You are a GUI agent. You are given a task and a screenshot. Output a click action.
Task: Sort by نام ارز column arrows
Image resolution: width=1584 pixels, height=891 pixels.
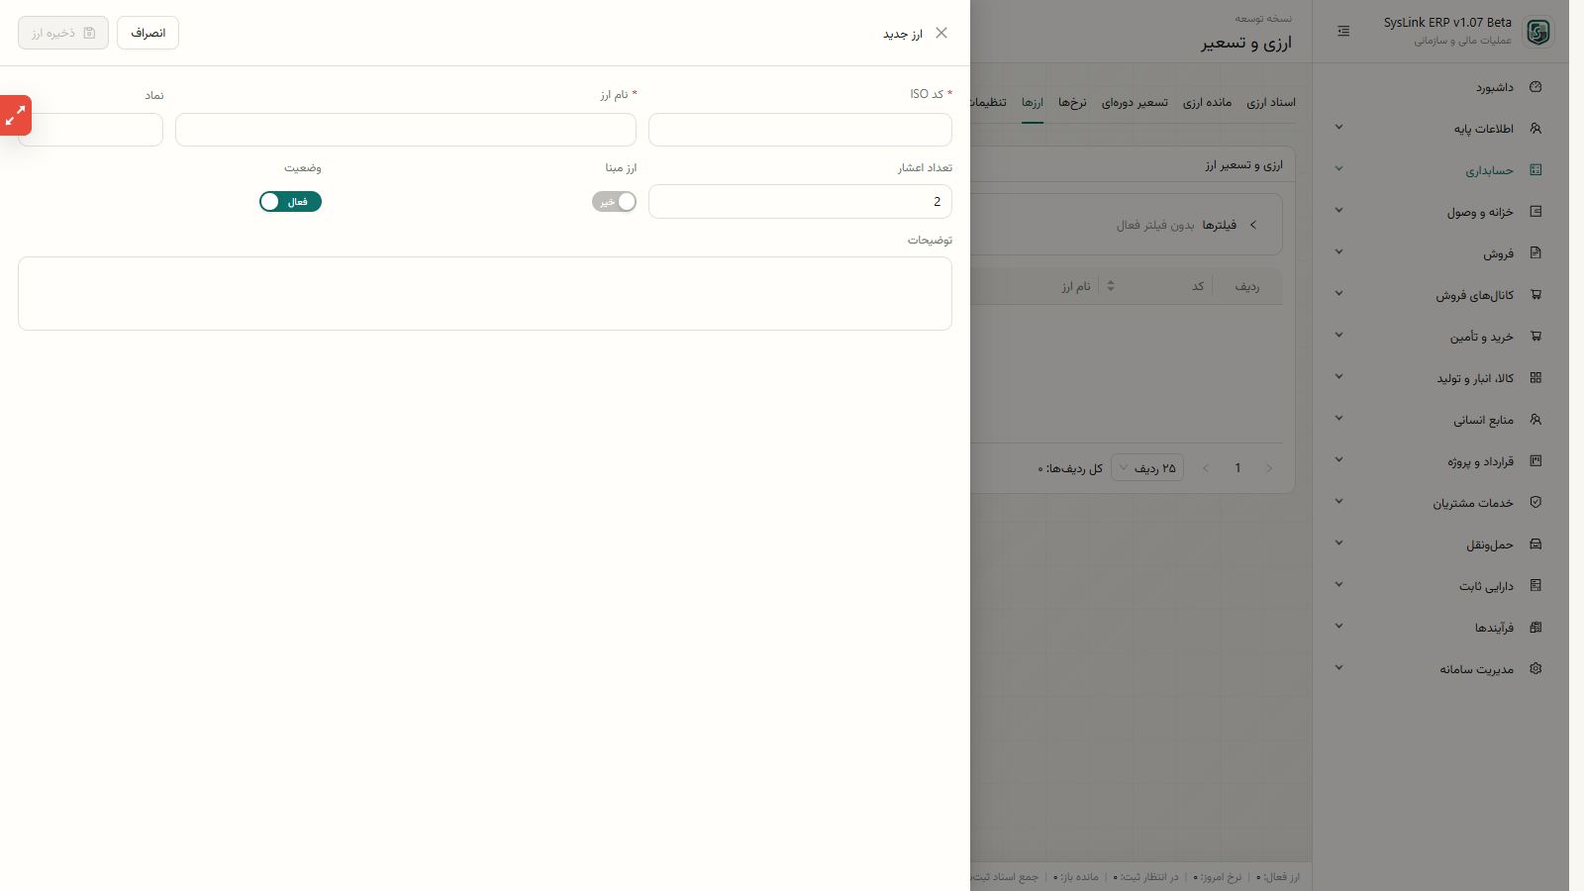(x=1111, y=286)
